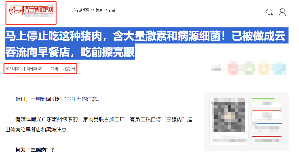The image size is (299, 159).
Task: Select the orange-topped sidebar card
Action: point(267,115)
